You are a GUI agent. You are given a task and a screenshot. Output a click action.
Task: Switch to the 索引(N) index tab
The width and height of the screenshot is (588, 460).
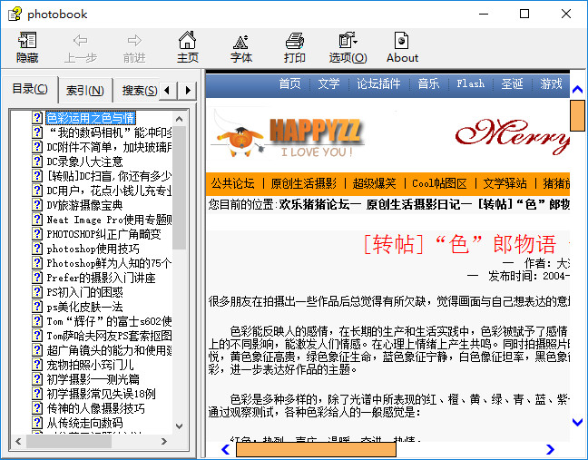click(x=85, y=91)
